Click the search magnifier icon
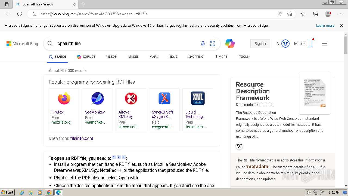This screenshot has height=196, width=348. [50, 44]
